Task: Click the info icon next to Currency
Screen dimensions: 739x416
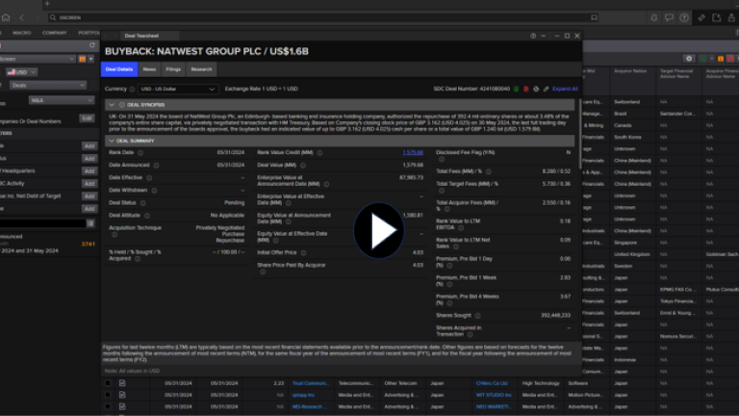Action: point(132,89)
